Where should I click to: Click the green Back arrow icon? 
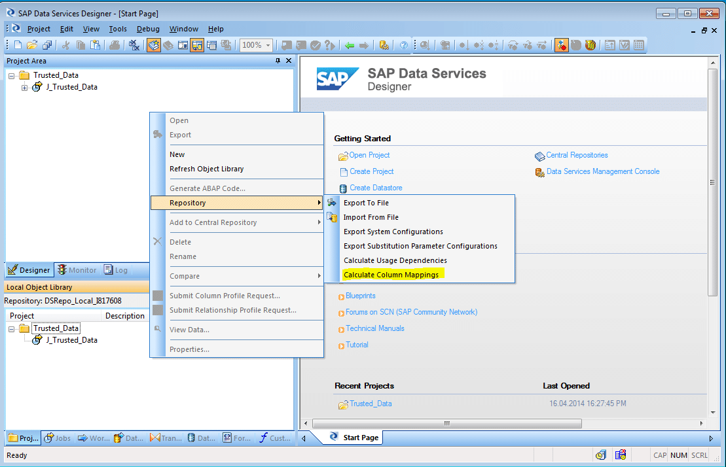(x=350, y=45)
